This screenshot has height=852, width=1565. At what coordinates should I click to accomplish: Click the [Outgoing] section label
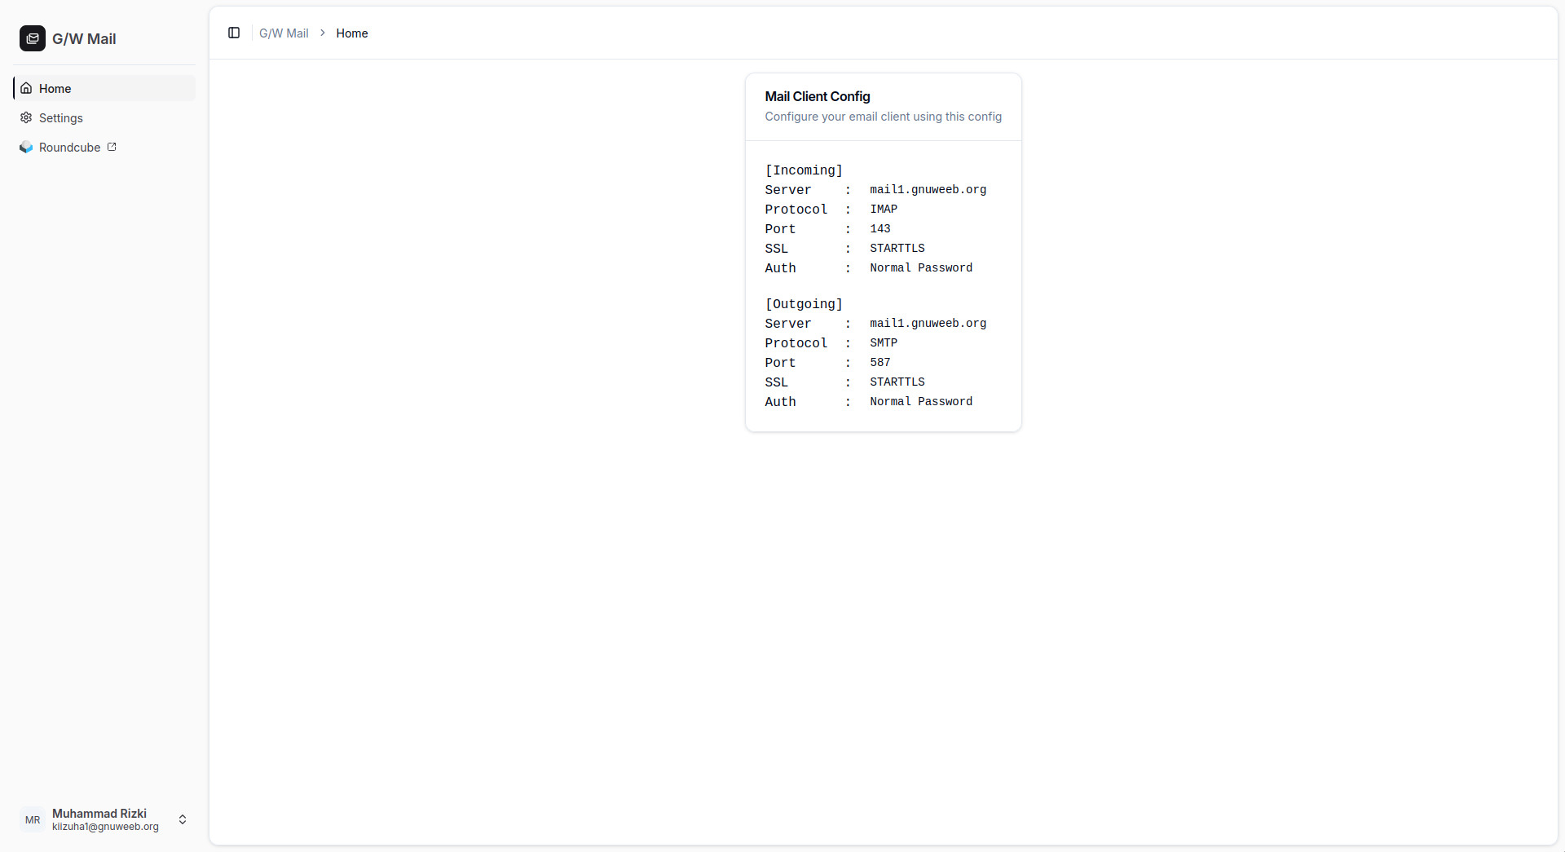point(804,303)
